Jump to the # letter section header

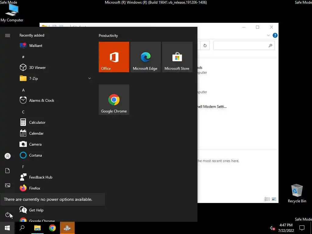coord(23,57)
